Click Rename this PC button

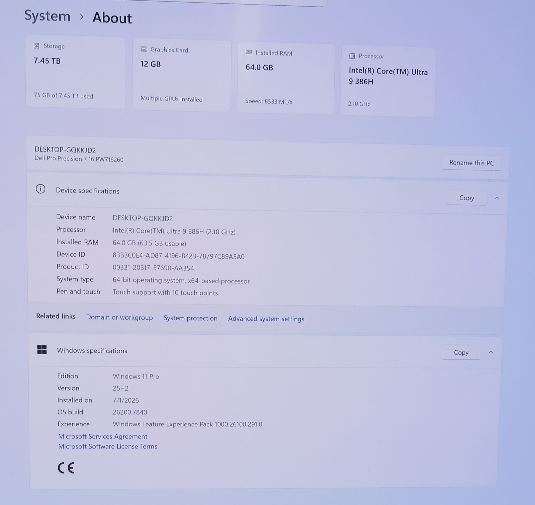point(471,163)
